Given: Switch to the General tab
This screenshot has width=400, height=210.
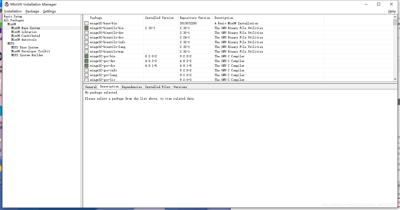Looking at the screenshot, I should (x=91, y=87).
